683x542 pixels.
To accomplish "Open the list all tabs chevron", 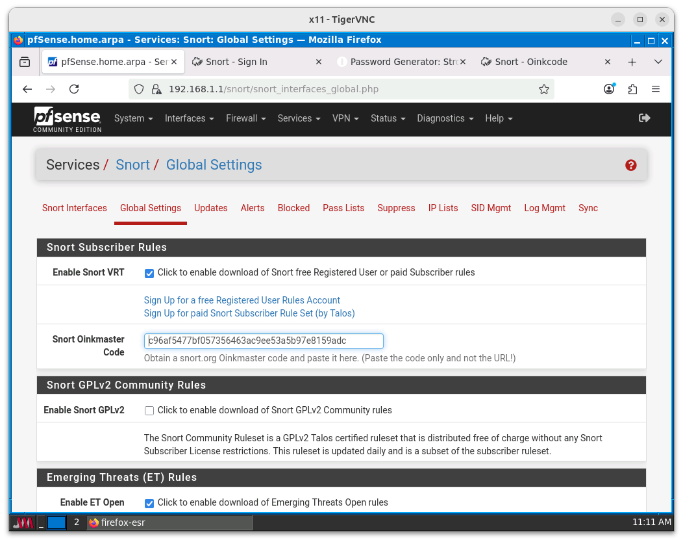I will [658, 62].
